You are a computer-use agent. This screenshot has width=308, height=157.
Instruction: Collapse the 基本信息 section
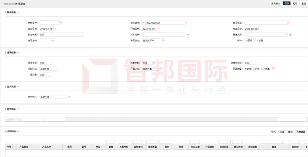point(18,12)
